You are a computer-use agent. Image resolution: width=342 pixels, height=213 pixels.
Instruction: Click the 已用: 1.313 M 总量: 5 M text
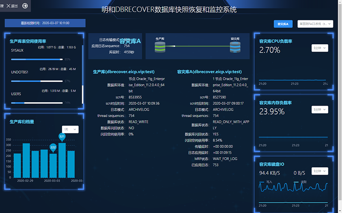pyautogui.click(x=59, y=91)
